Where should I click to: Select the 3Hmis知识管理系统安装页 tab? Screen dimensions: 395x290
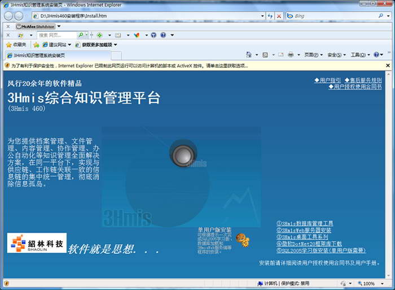58,55
